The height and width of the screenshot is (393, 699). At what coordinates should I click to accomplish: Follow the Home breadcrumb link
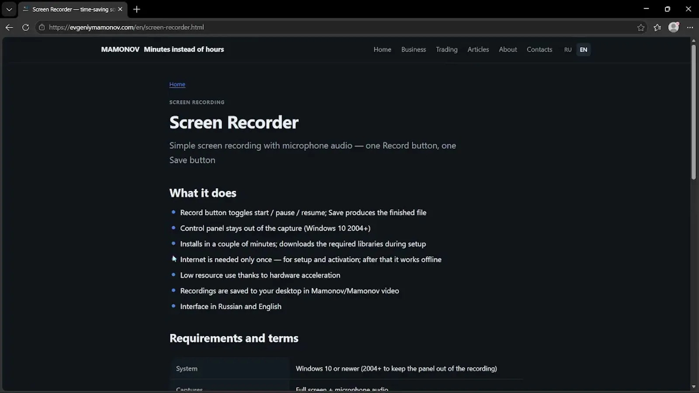[x=177, y=84]
